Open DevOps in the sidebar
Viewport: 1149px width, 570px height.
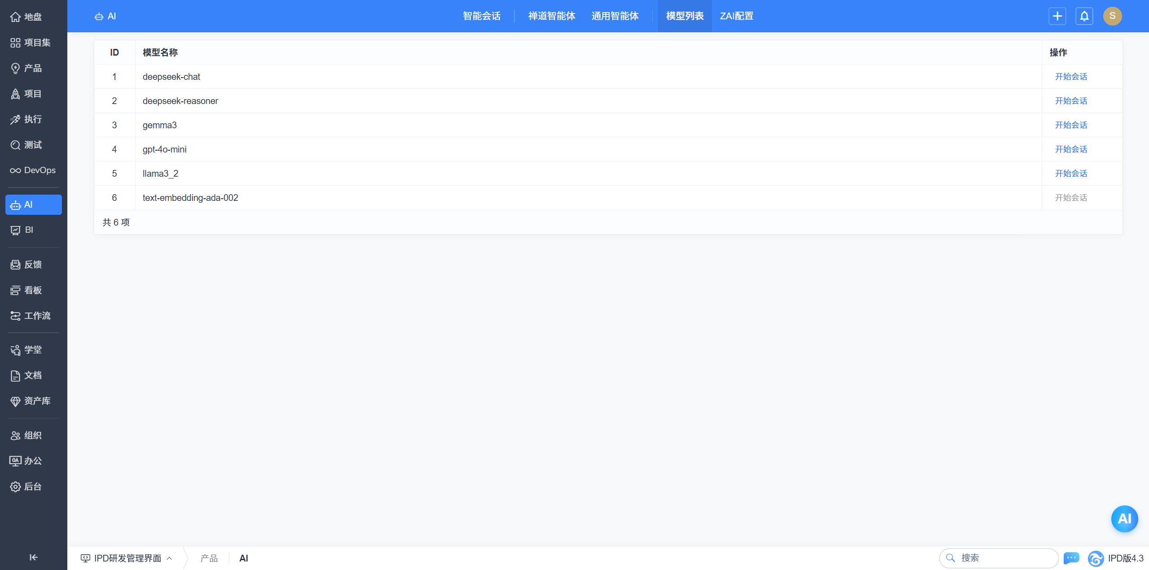tap(33, 170)
